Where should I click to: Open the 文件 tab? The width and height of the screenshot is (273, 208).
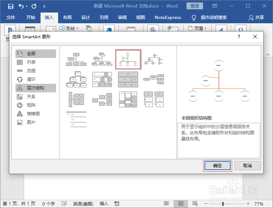[x=11, y=18]
